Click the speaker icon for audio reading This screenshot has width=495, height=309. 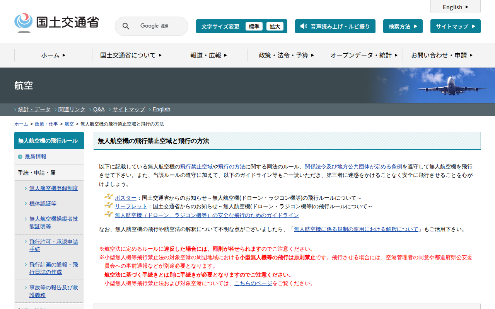304,26
